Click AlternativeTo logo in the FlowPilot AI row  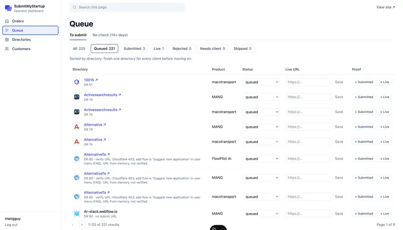(77, 159)
